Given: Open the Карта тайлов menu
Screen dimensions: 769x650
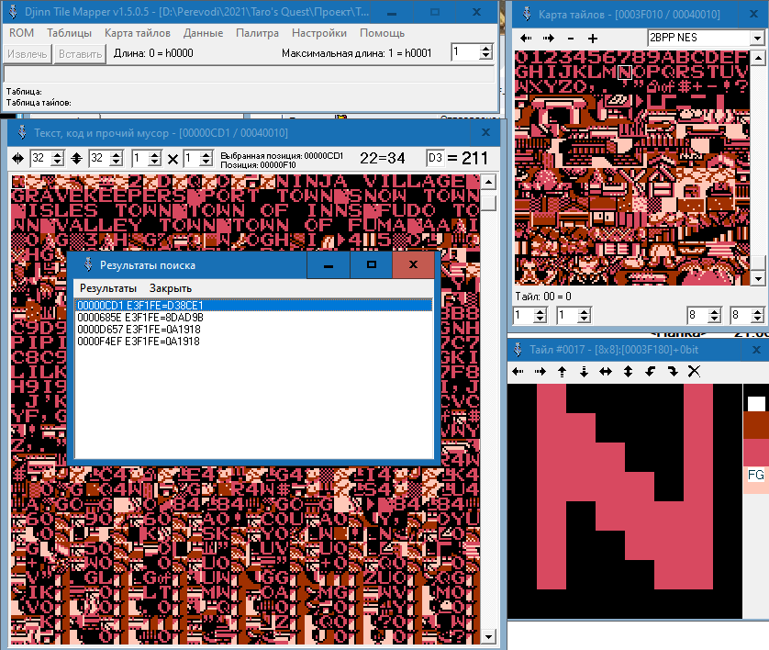Looking at the screenshot, I should pyautogui.click(x=138, y=33).
